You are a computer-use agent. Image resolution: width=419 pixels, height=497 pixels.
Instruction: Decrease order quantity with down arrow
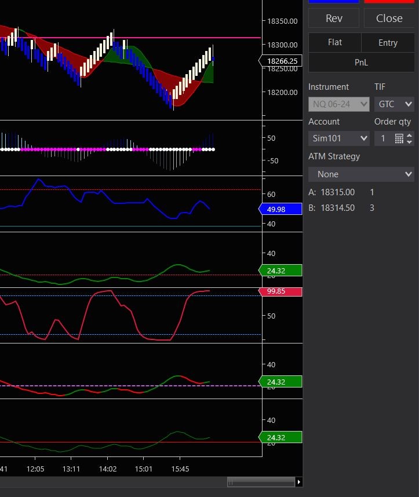point(410,142)
